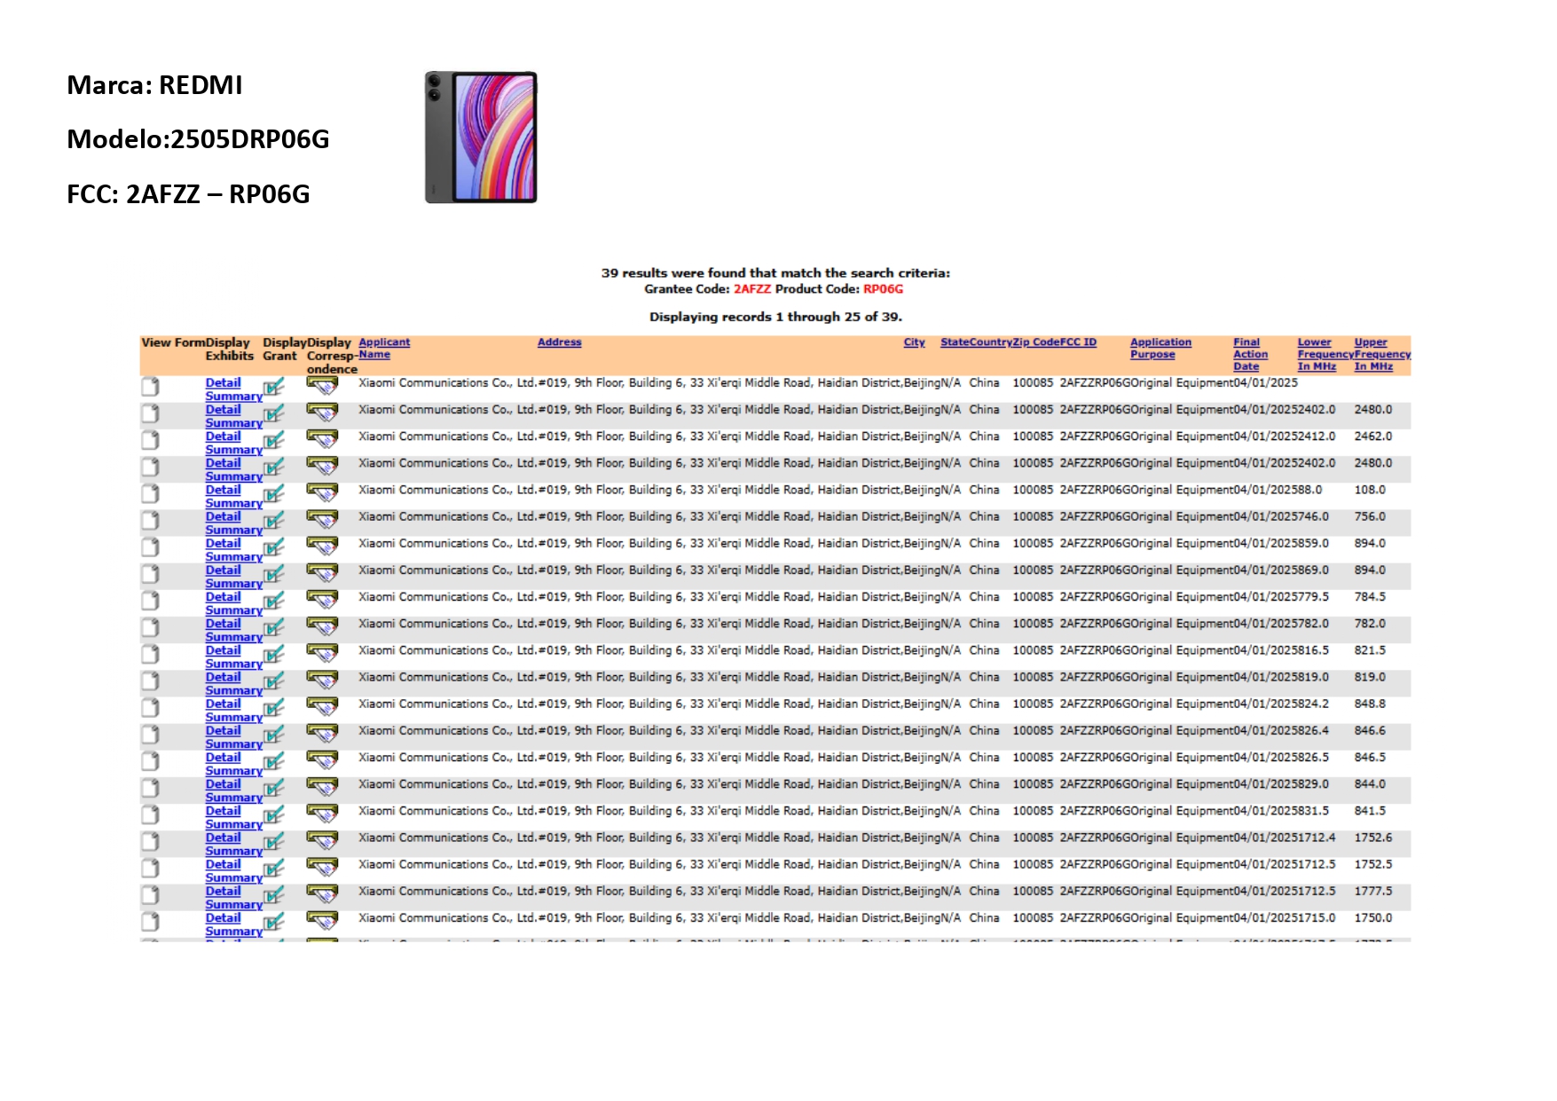Image resolution: width=1557 pixels, height=1101 pixels.
Task: Sort results by Country column header
Action: coord(992,342)
